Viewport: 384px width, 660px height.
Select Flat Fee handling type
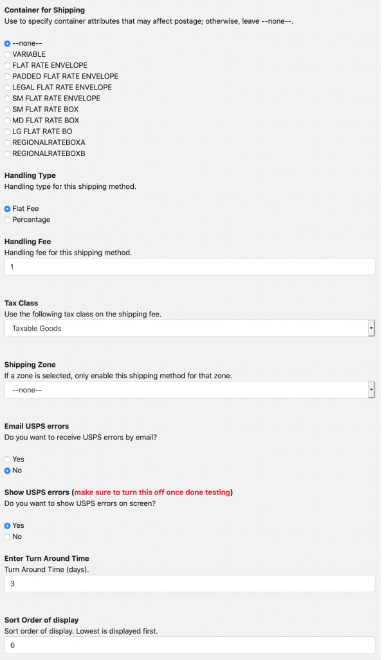(x=7, y=209)
